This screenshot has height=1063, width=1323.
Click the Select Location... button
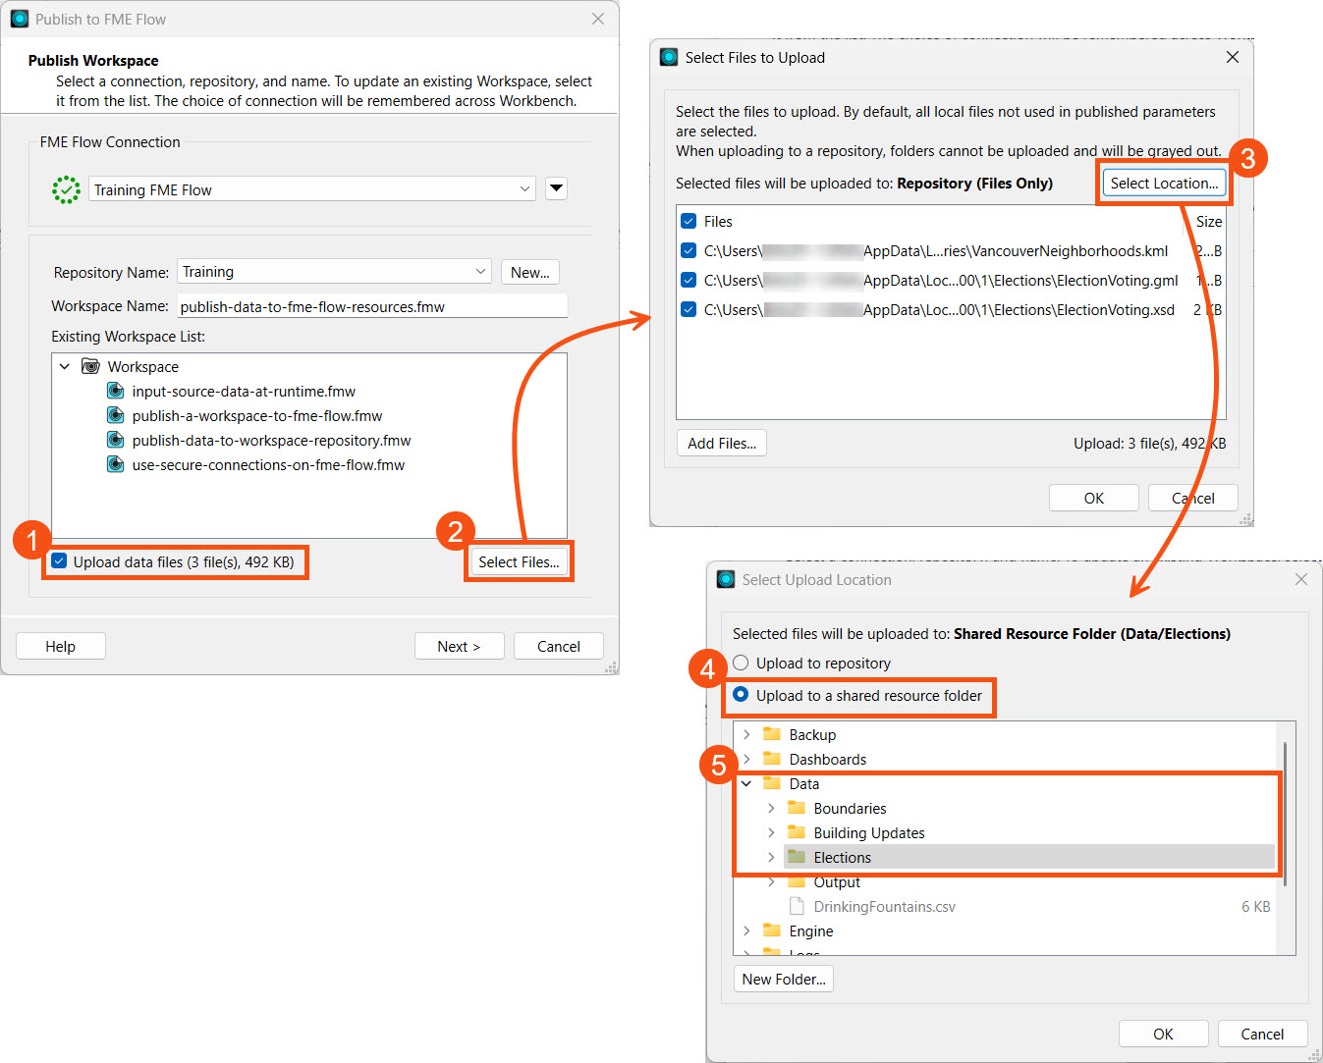[x=1163, y=184]
